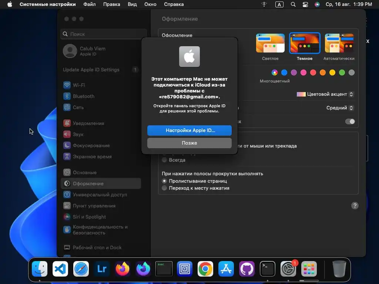Open Calub Viem Apple ID profile

click(101, 51)
